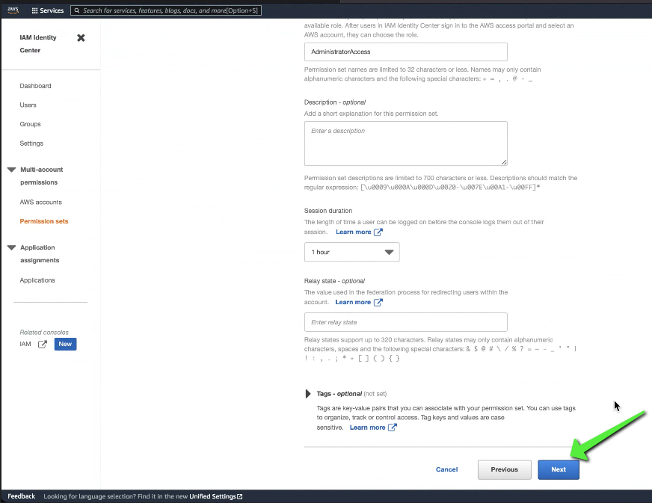Open IAM console external link icon
This screenshot has height=503, width=652.
coord(43,345)
